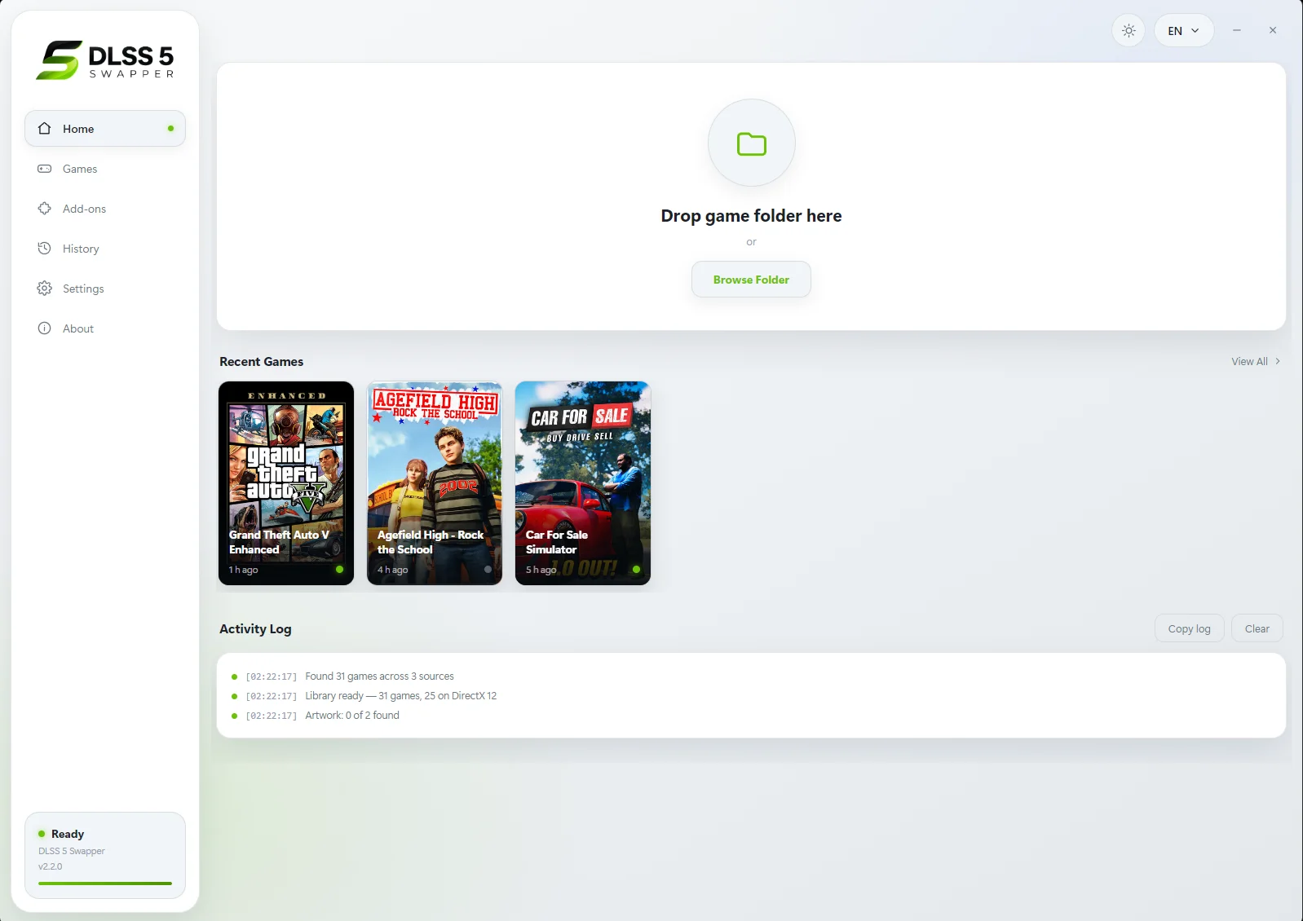Click the Copy log button
The height and width of the screenshot is (921, 1303).
click(1189, 628)
